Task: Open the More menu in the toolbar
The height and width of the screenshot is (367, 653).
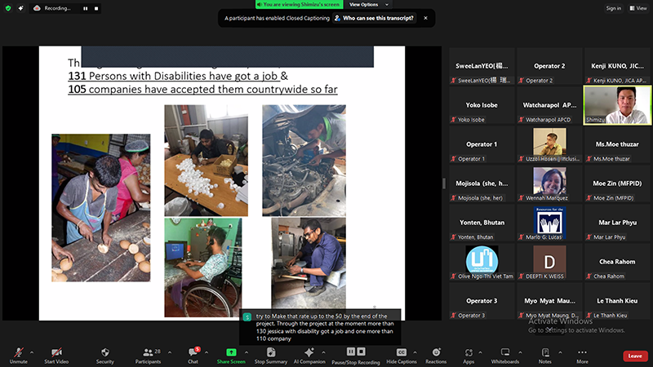Action: click(x=582, y=352)
